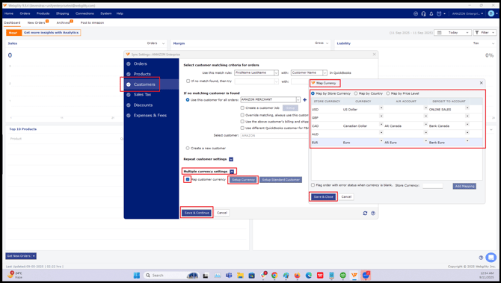Click the calendar icon beside Today
The image size is (501, 283).
440,33
